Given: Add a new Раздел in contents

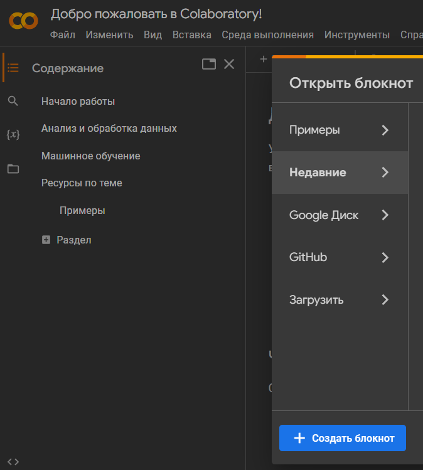Looking at the screenshot, I should [74, 240].
